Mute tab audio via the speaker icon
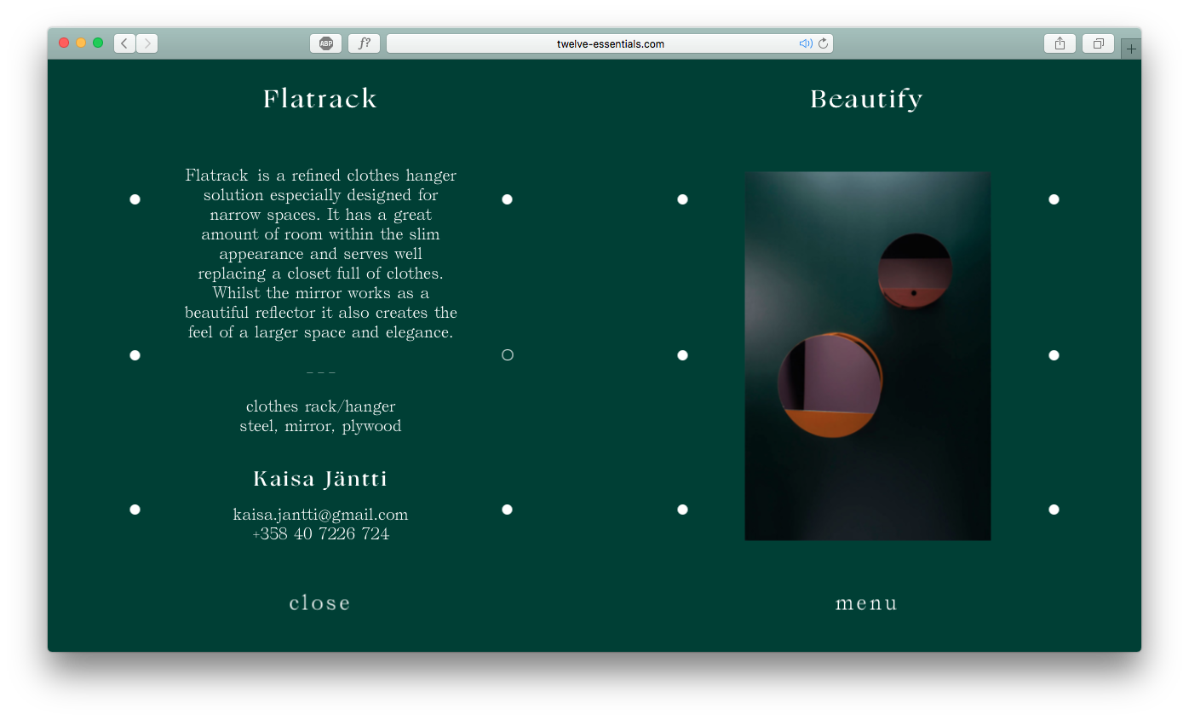 (805, 43)
